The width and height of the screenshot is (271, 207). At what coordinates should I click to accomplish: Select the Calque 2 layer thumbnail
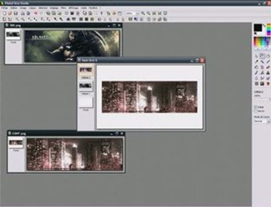[86, 70]
